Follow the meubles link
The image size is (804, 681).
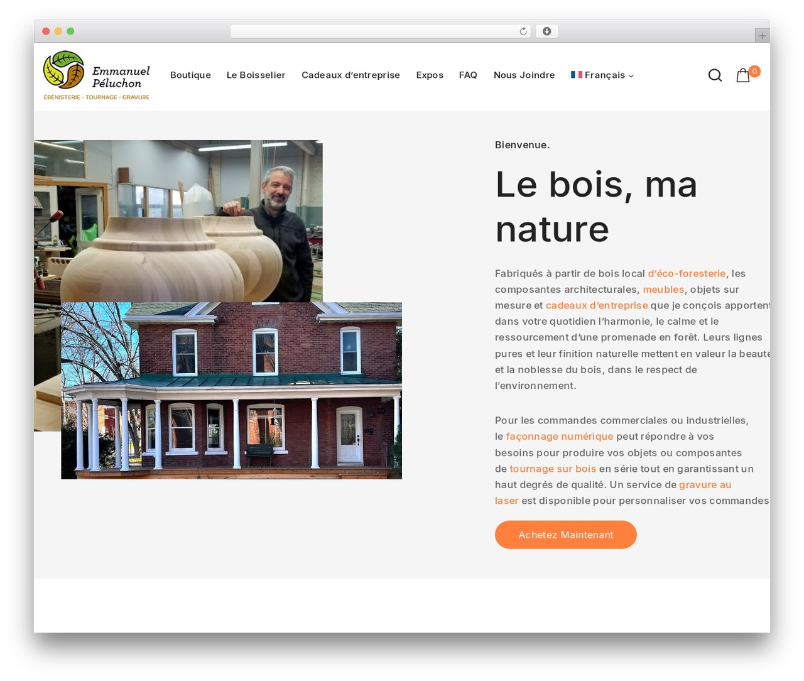click(663, 290)
